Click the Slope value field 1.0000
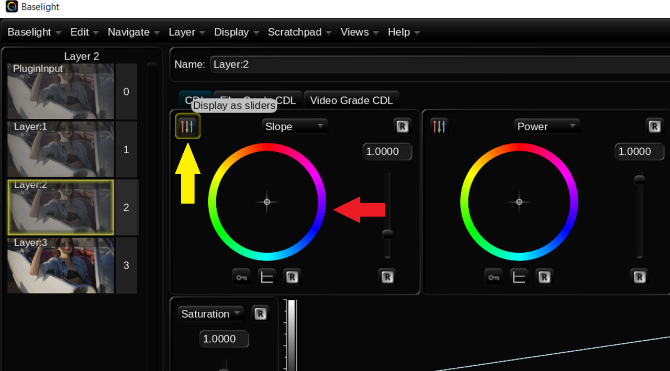 [x=387, y=152]
